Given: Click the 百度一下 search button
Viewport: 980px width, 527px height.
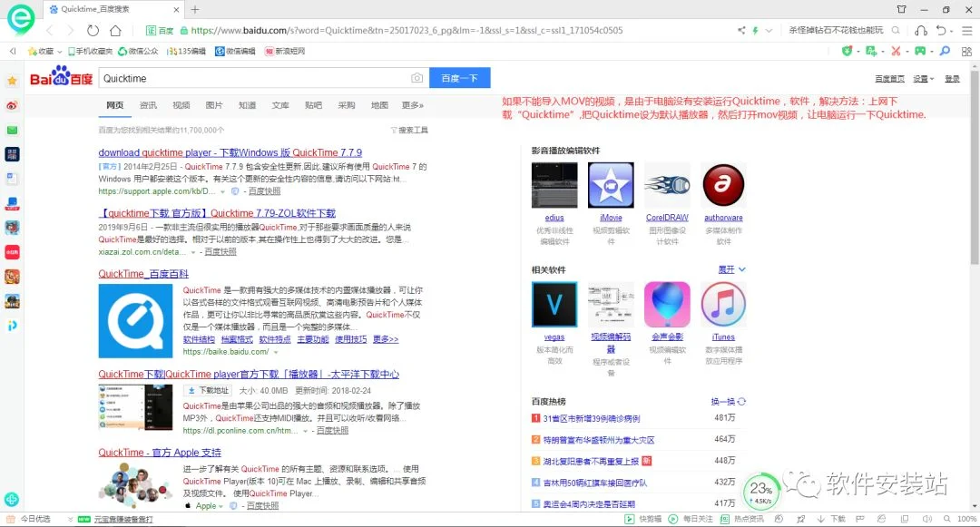Looking at the screenshot, I should pos(459,78).
